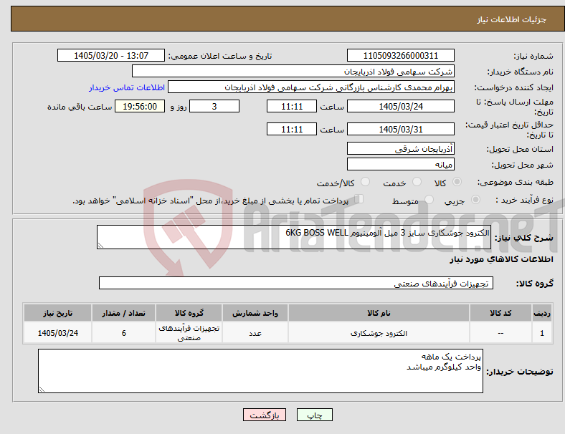Select the کالا/خدمت radio button
The image size is (565, 434).
pyautogui.click(x=366, y=182)
